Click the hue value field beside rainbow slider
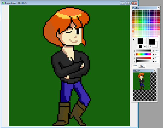The width and height of the screenshot is (163, 128). point(157,55)
